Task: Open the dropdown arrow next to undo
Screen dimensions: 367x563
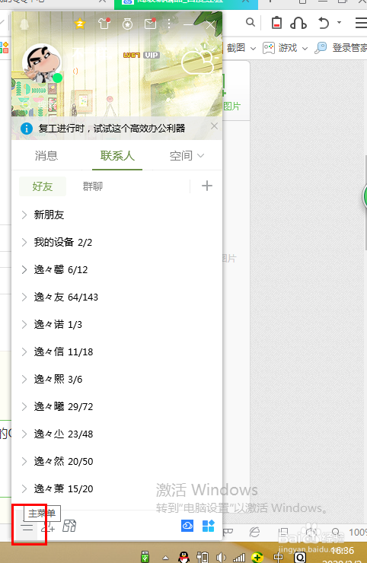Action: point(339,22)
